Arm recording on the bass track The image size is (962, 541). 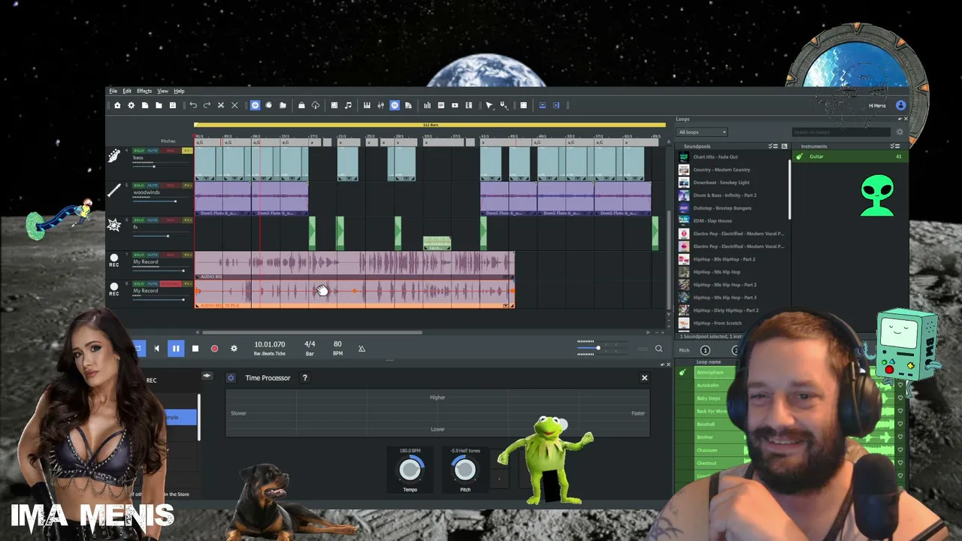pyautogui.click(x=169, y=151)
